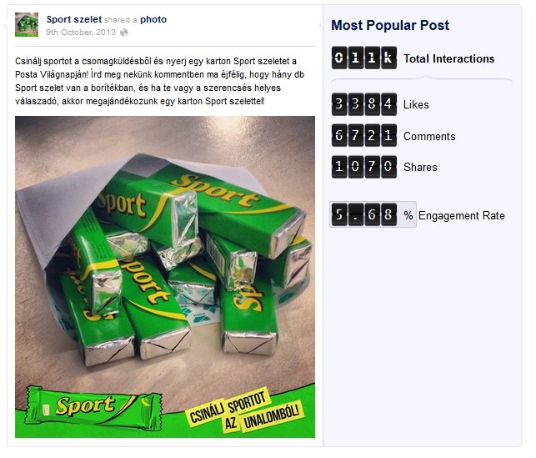Select the Comments counter showing 6721
Image resolution: width=536 pixels, height=458 pixels.
point(363,136)
